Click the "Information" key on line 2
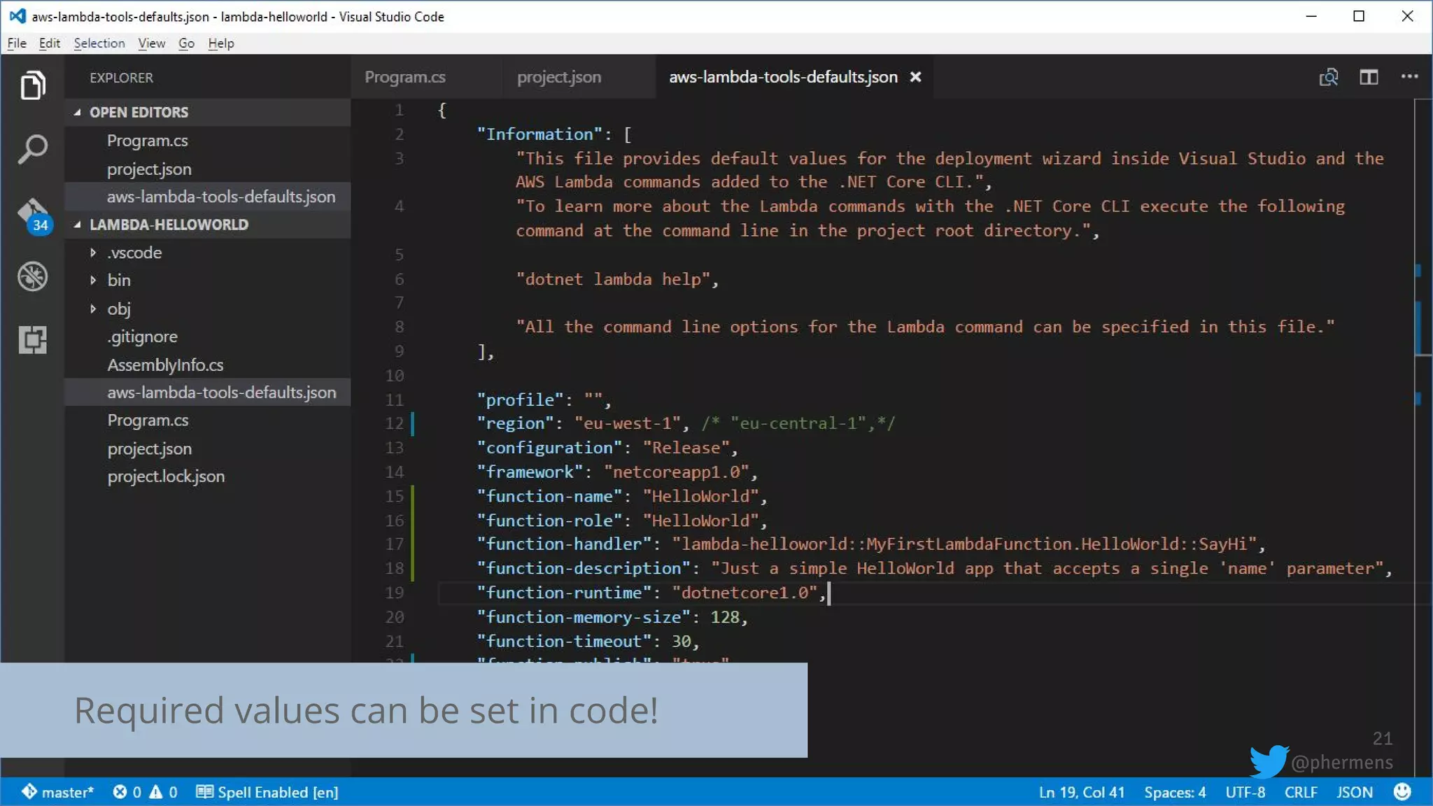Image resolution: width=1433 pixels, height=806 pixels. (539, 134)
